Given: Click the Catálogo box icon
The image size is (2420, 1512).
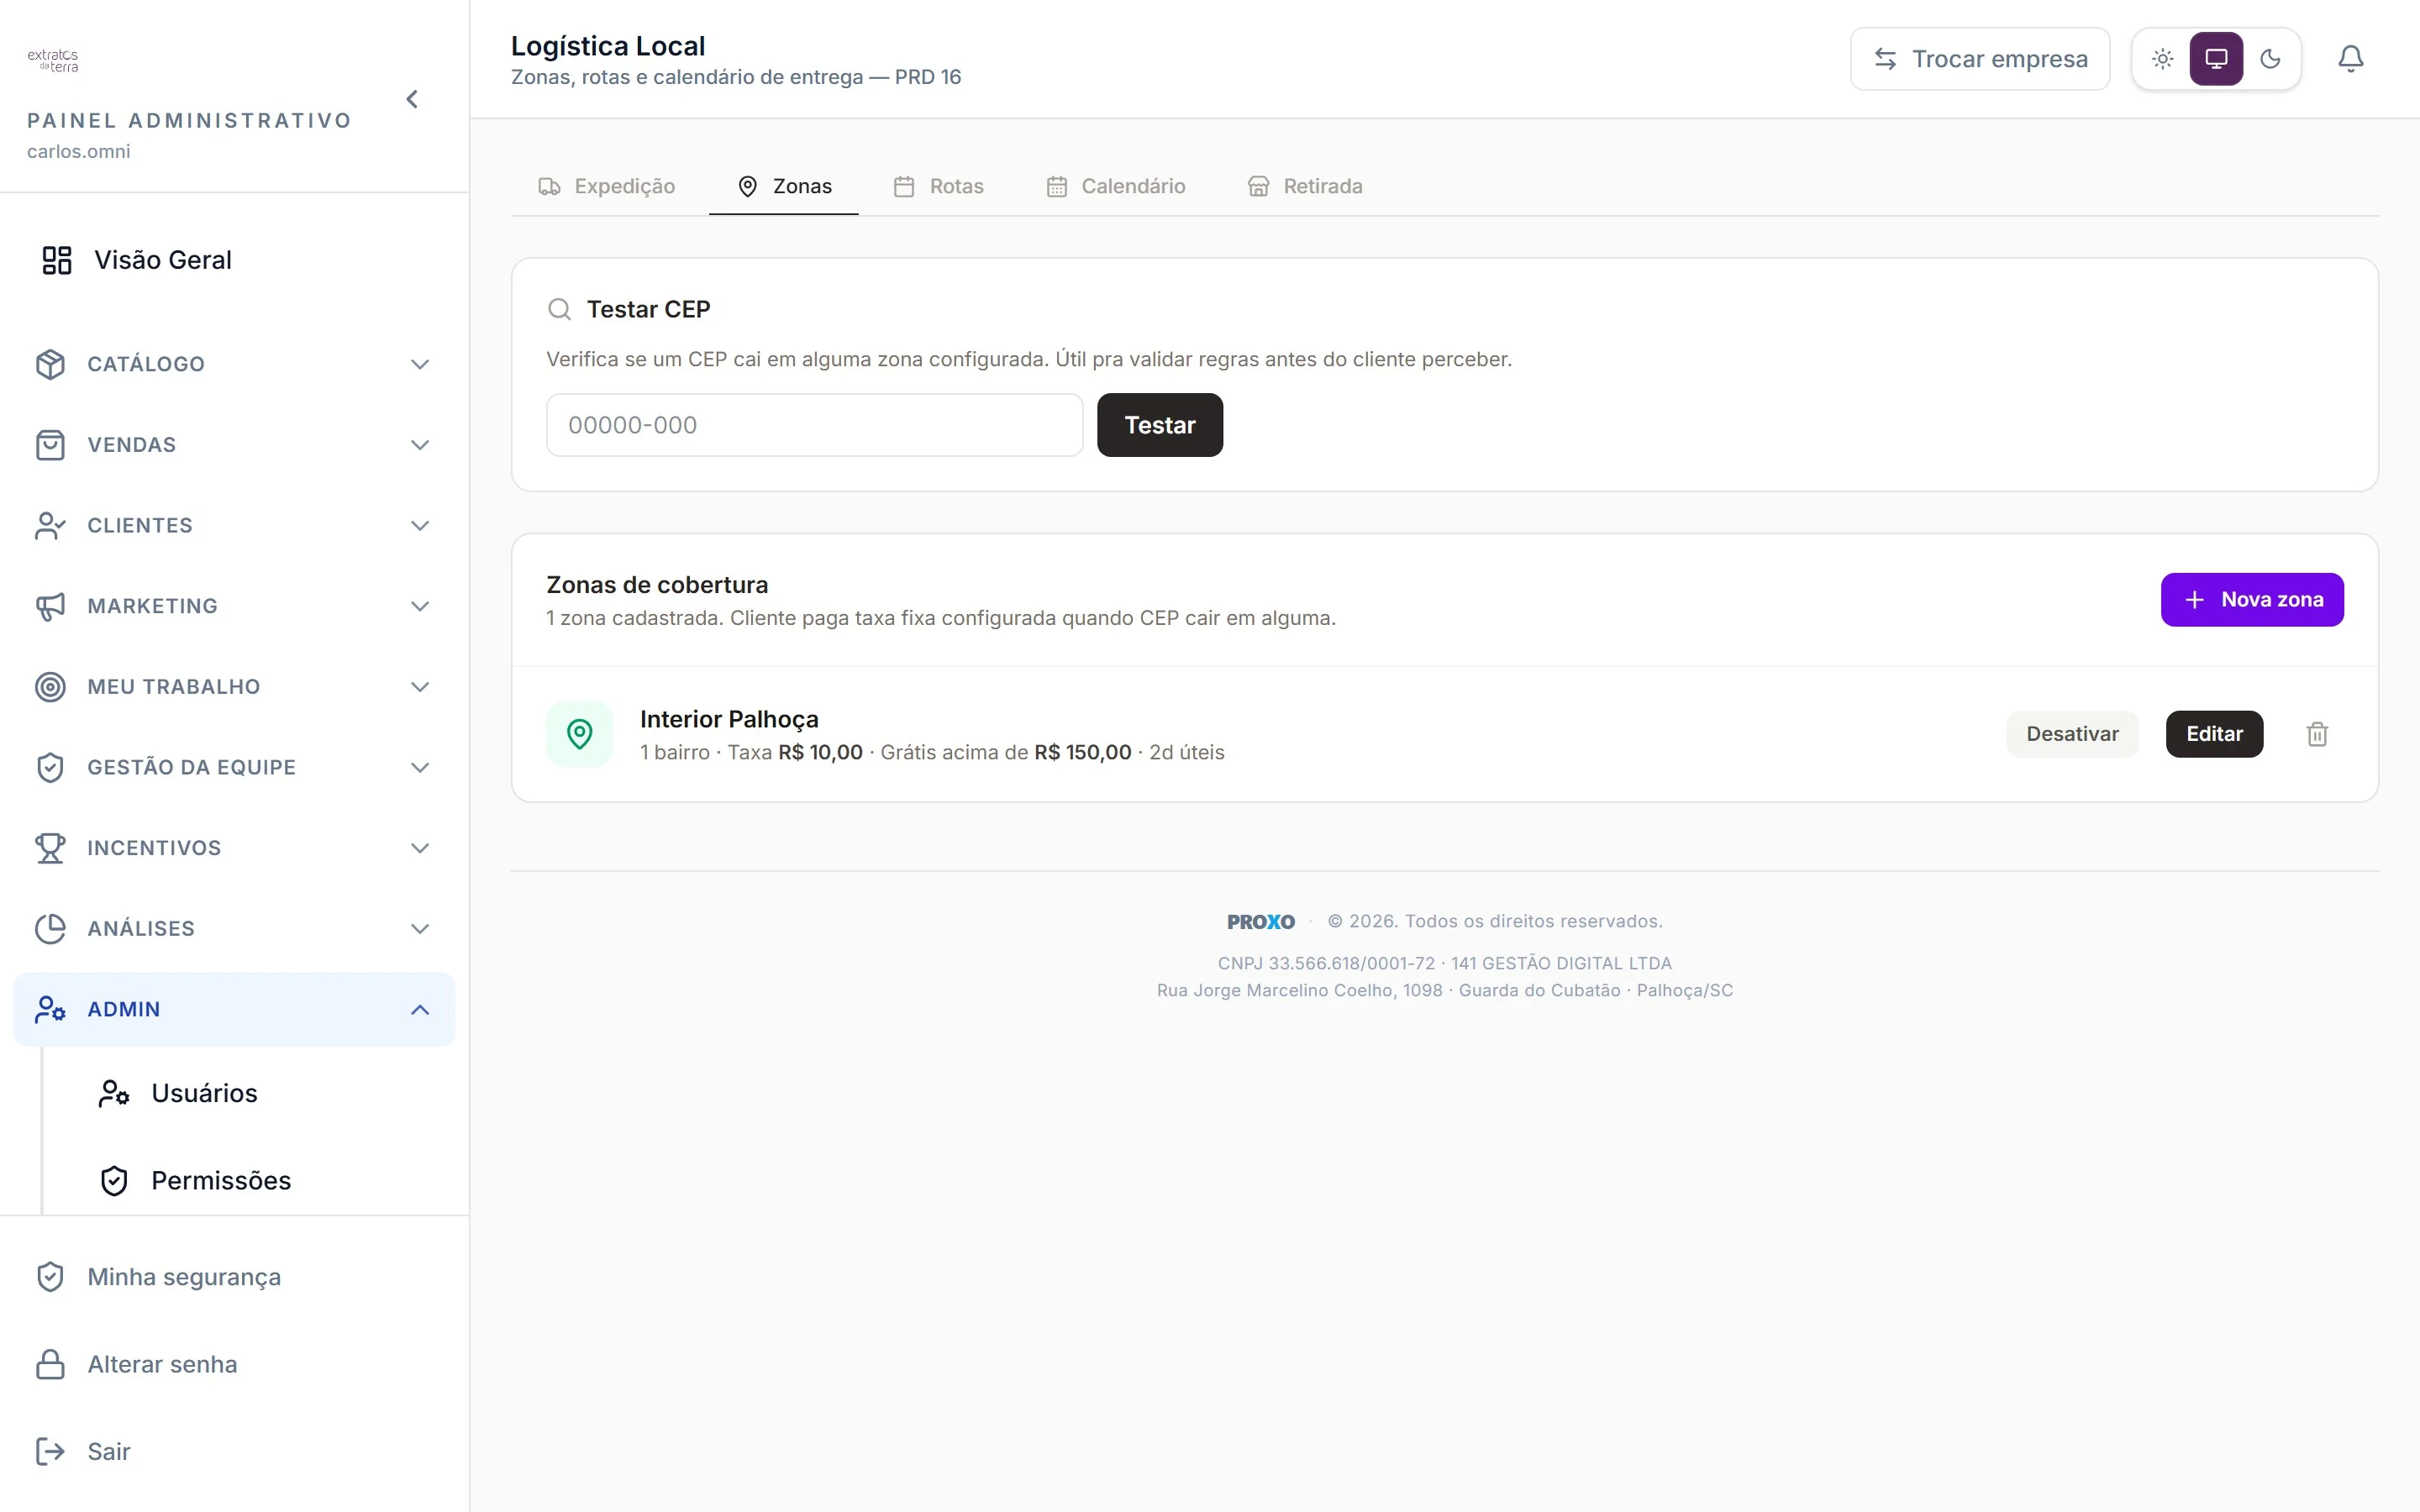Looking at the screenshot, I should [x=50, y=364].
